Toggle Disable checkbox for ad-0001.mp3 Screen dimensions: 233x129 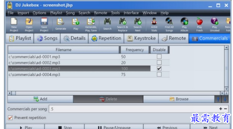pos(159,57)
